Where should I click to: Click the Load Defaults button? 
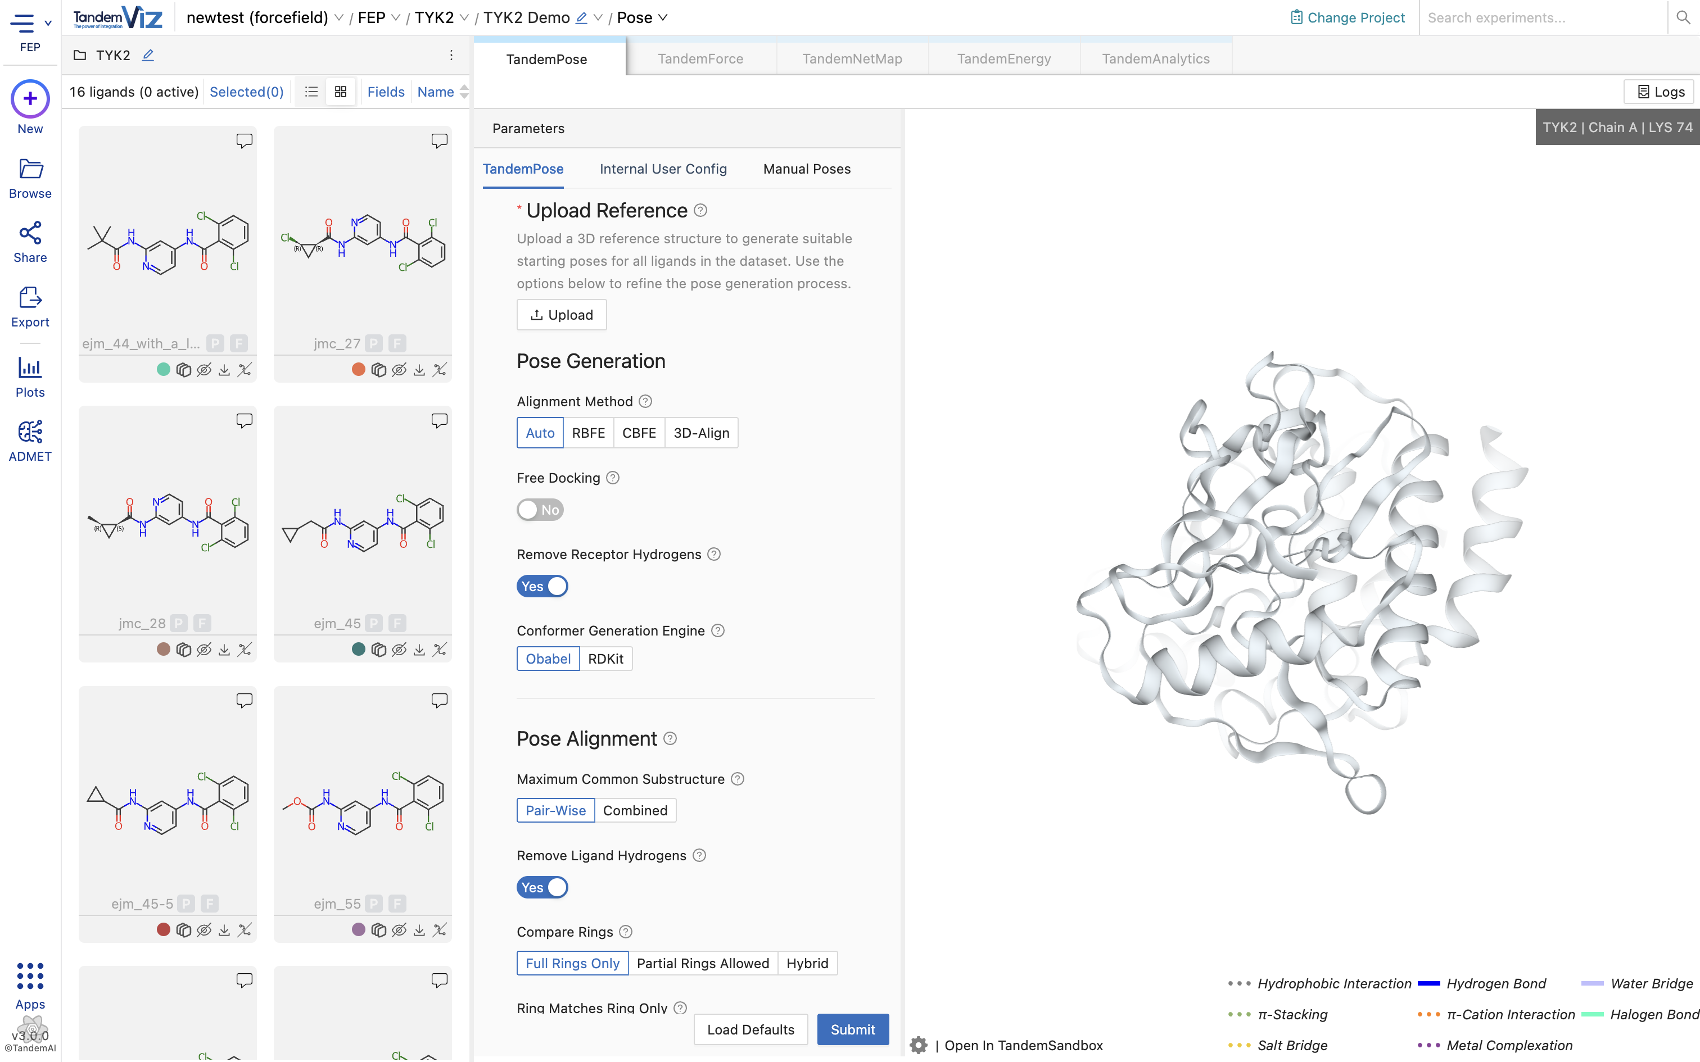tap(750, 1029)
